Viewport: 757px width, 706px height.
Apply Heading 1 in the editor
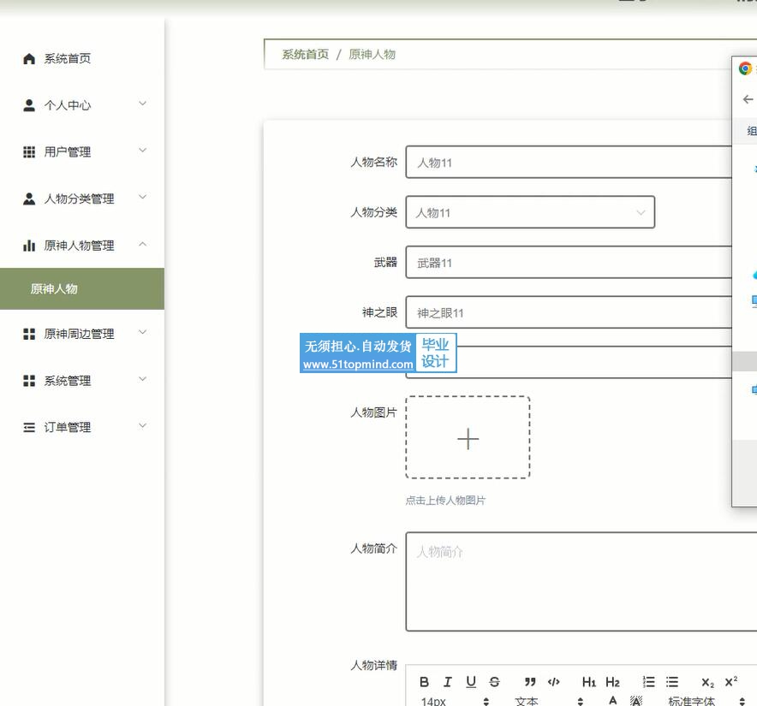588,682
